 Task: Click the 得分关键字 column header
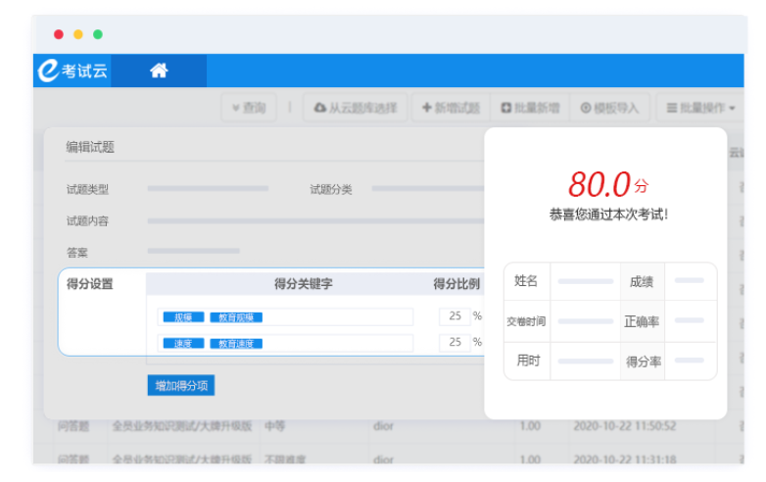(x=303, y=284)
